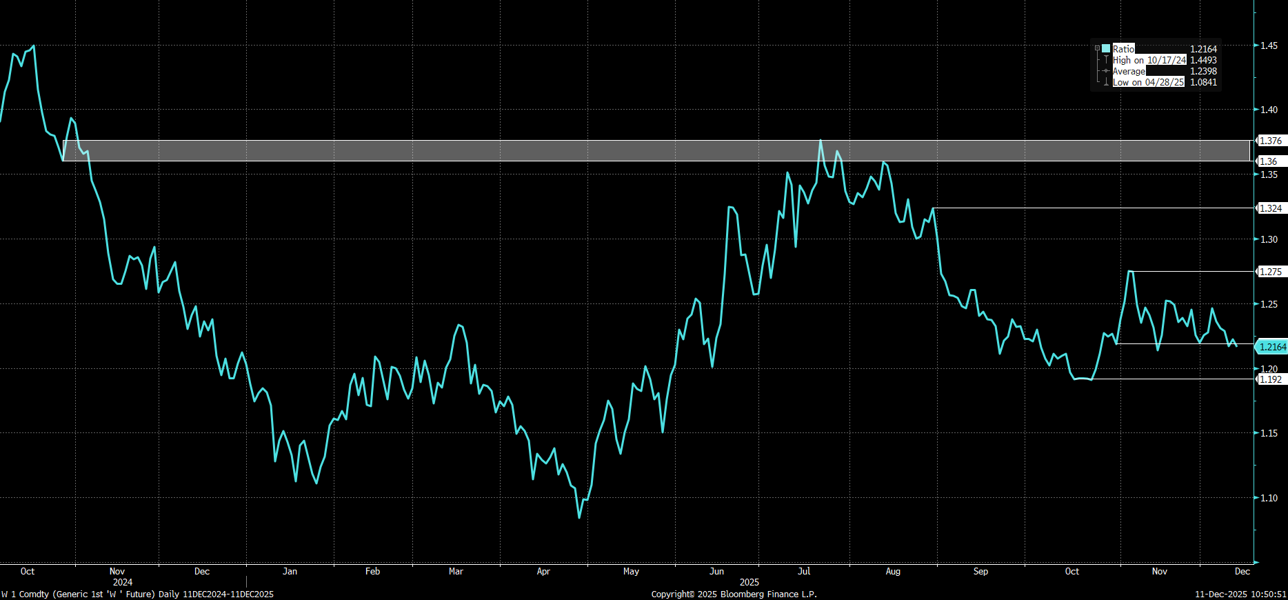Click the Jul label on the time axis

coord(804,571)
